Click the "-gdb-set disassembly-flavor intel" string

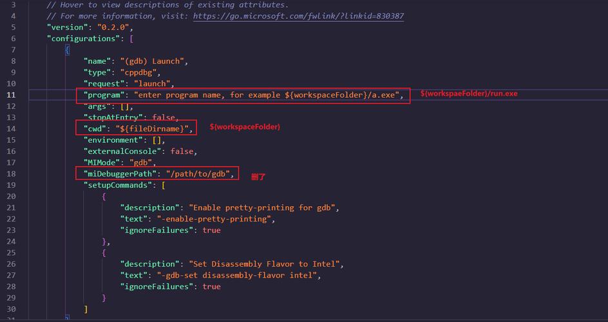tap(238, 275)
